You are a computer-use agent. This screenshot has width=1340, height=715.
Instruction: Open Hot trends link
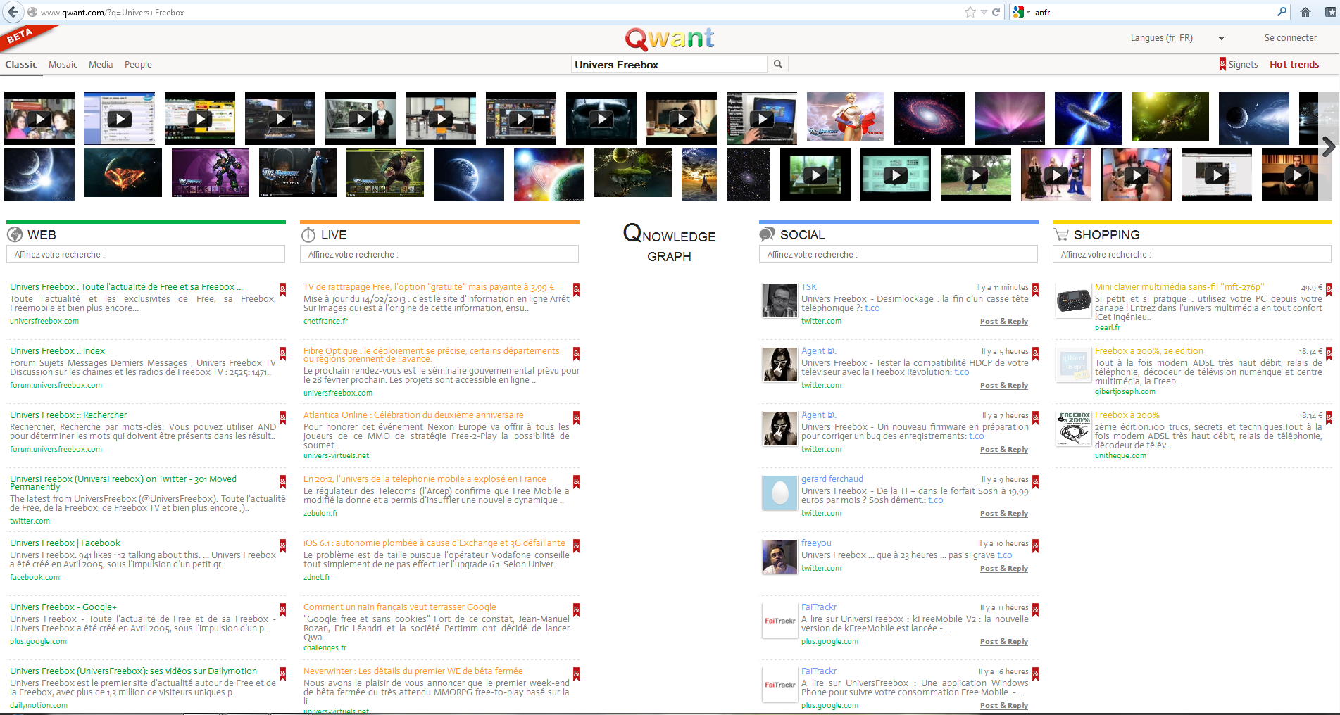(x=1294, y=65)
